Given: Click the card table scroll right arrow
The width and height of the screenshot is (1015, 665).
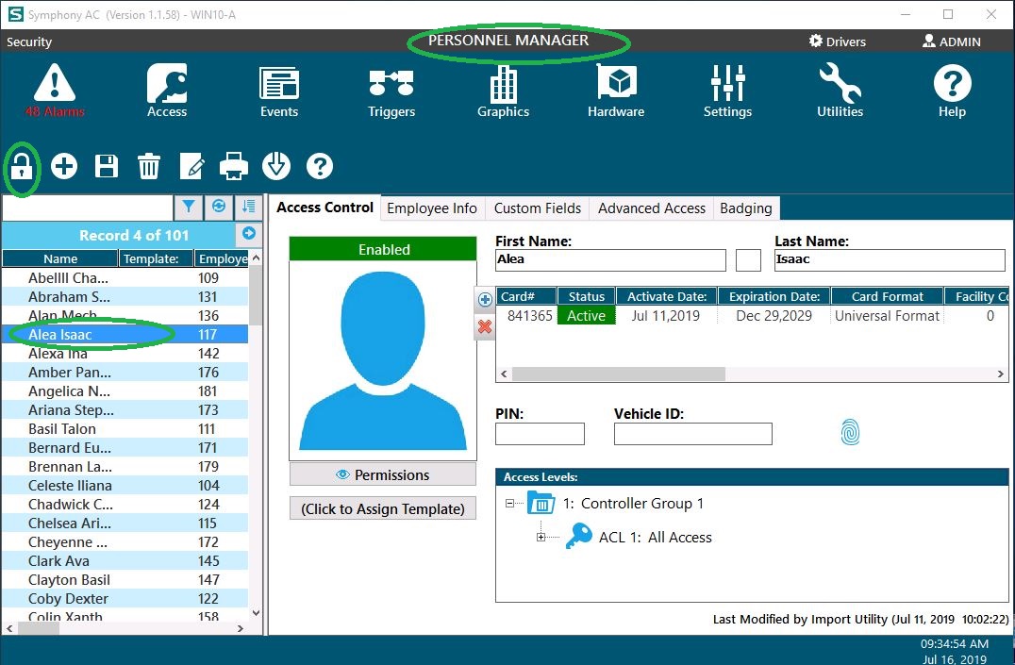Looking at the screenshot, I should (x=1000, y=374).
